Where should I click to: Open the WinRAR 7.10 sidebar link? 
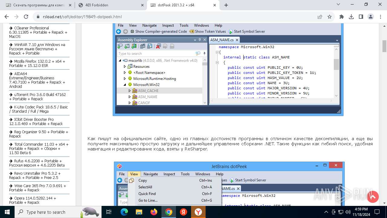click(x=37, y=49)
